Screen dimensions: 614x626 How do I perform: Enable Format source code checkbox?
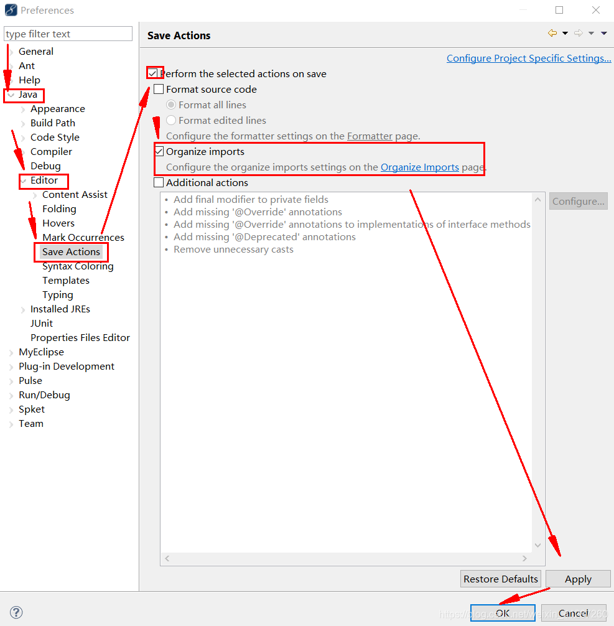click(x=159, y=89)
